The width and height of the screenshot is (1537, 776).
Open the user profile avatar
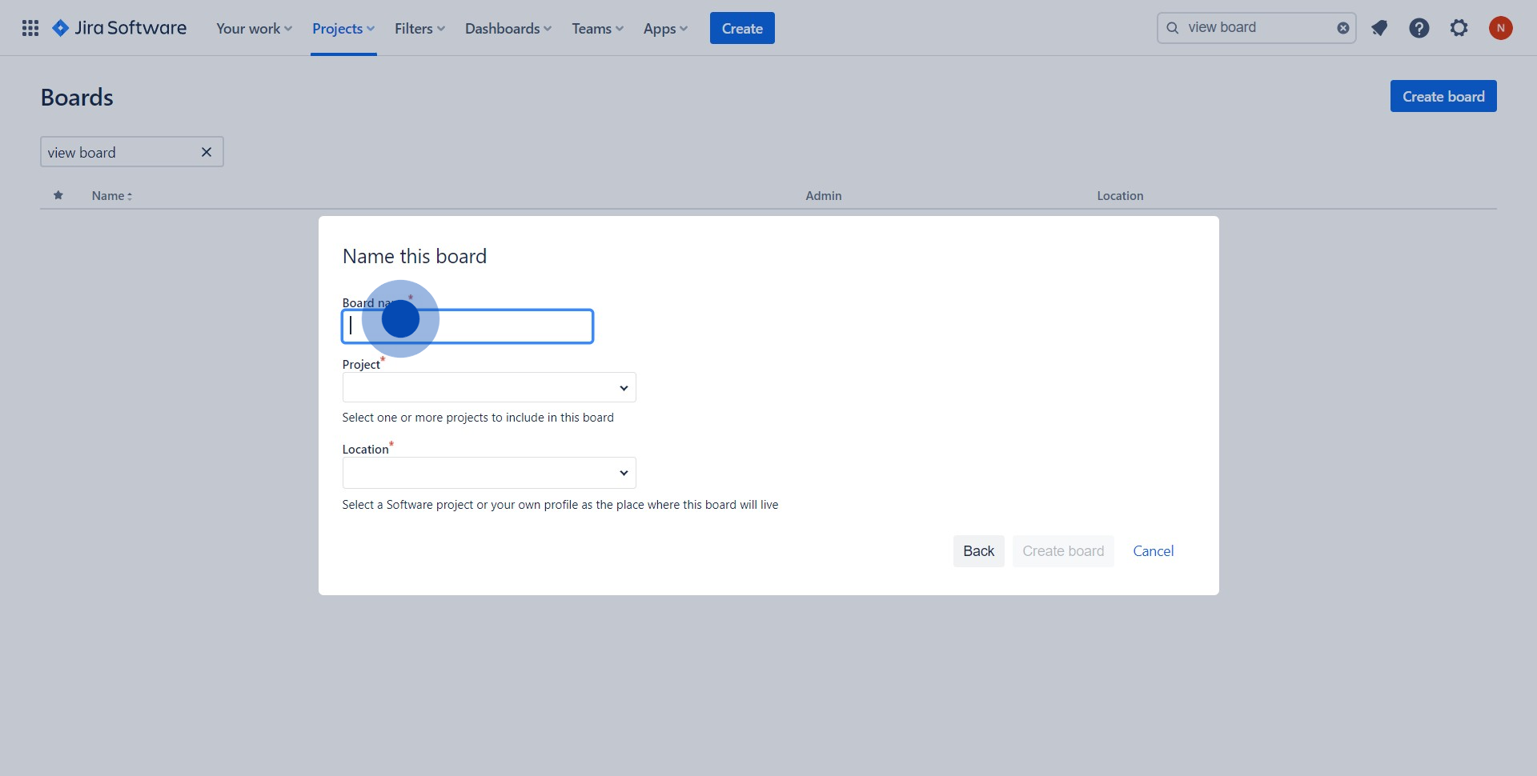click(x=1500, y=28)
